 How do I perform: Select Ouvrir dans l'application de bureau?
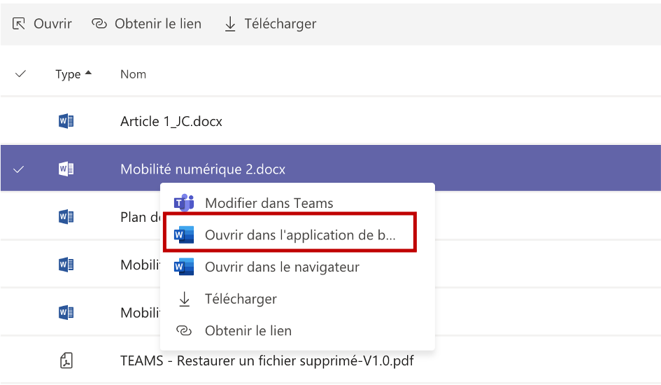[299, 235]
